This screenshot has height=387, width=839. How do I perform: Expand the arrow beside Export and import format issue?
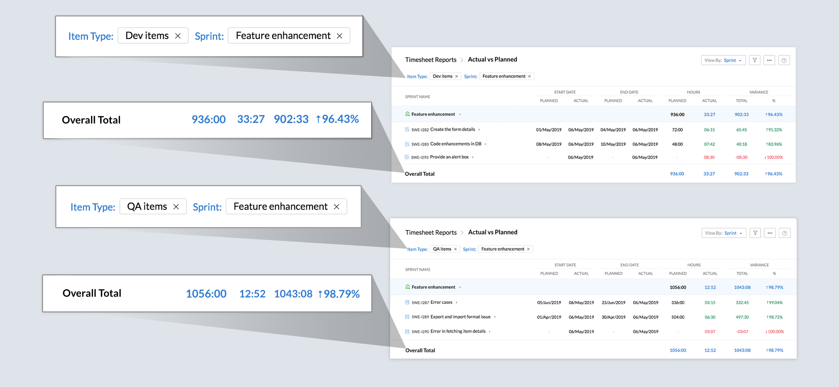[x=495, y=317]
